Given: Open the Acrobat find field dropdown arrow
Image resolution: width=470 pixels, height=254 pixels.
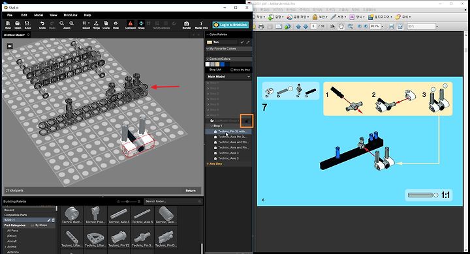Looking at the screenshot, I should click(x=437, y=26).
